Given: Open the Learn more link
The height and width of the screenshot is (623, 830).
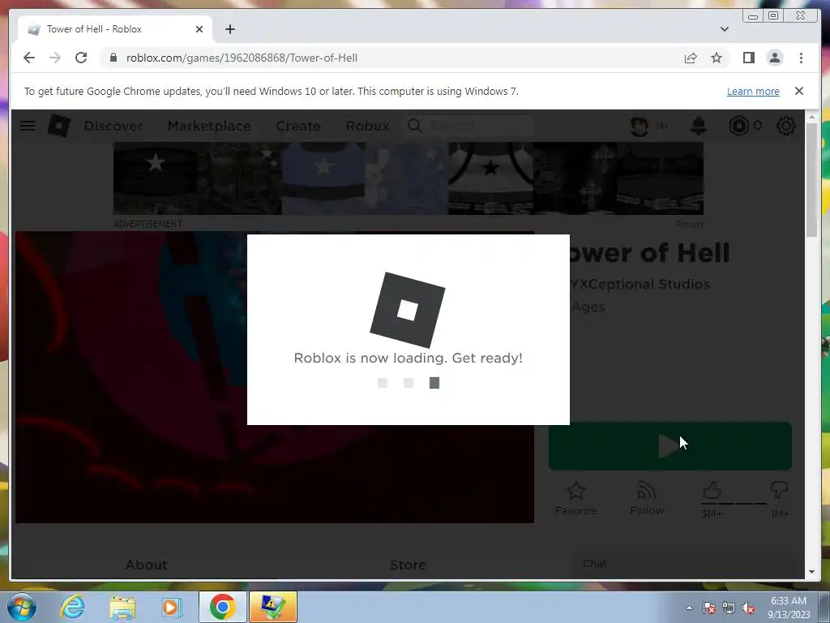Looking at the screenshot, I should coord(753,91).
